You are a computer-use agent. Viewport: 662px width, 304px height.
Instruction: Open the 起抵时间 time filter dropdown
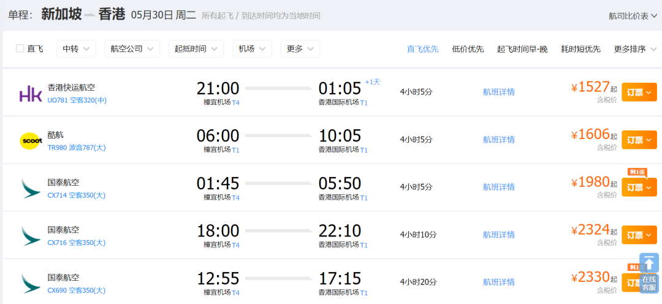(x=196, y=48)
